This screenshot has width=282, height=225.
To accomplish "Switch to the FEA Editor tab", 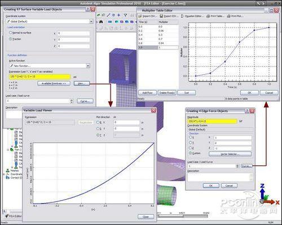I will [x=14, y=216].
